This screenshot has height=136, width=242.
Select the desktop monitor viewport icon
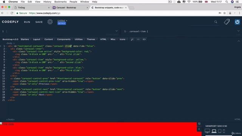(207, 131)
